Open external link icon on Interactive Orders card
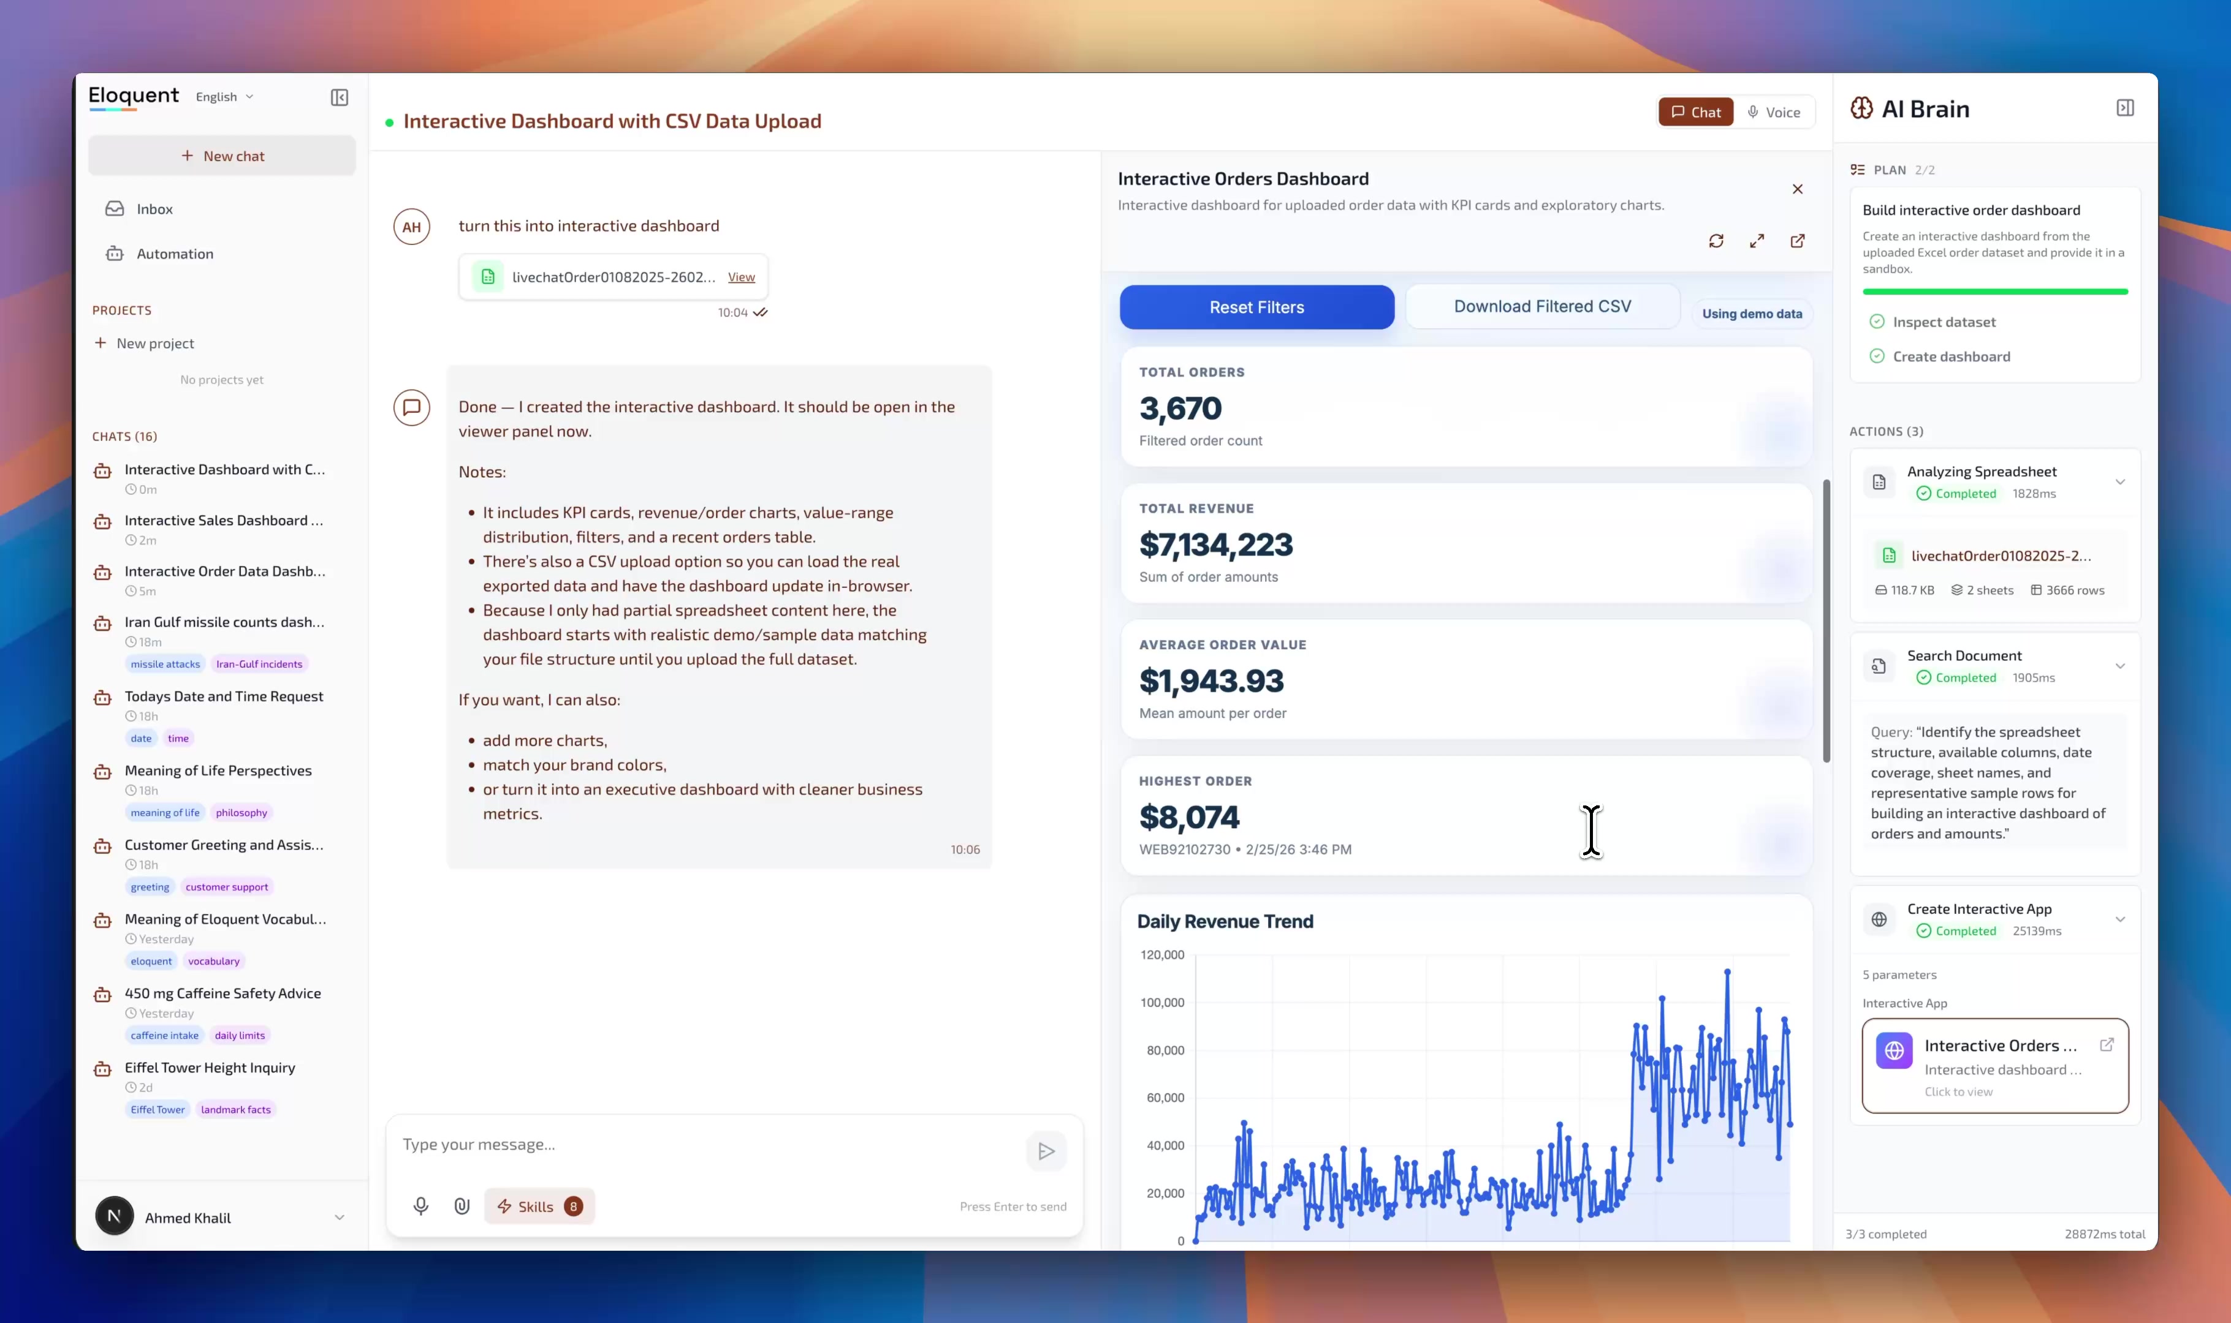 click(2106, 1045)
